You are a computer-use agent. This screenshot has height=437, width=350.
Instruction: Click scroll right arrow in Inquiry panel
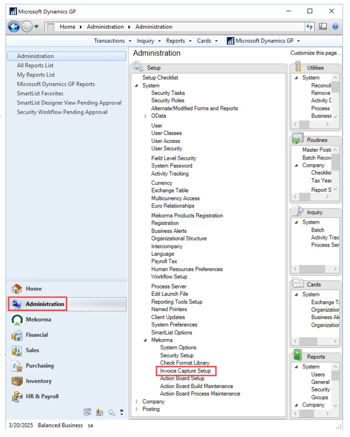click(335, 269)
